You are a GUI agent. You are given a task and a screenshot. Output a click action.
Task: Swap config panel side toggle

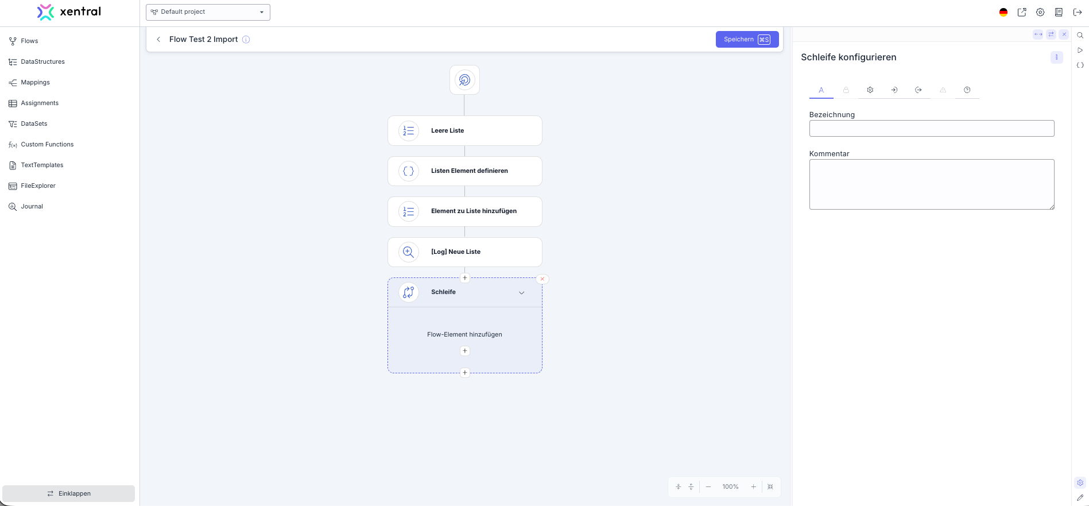point(1051,34)
